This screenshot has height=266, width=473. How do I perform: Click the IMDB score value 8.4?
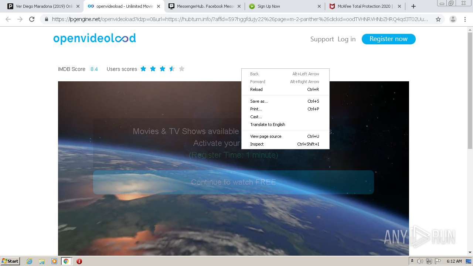[x=94, y=69]
